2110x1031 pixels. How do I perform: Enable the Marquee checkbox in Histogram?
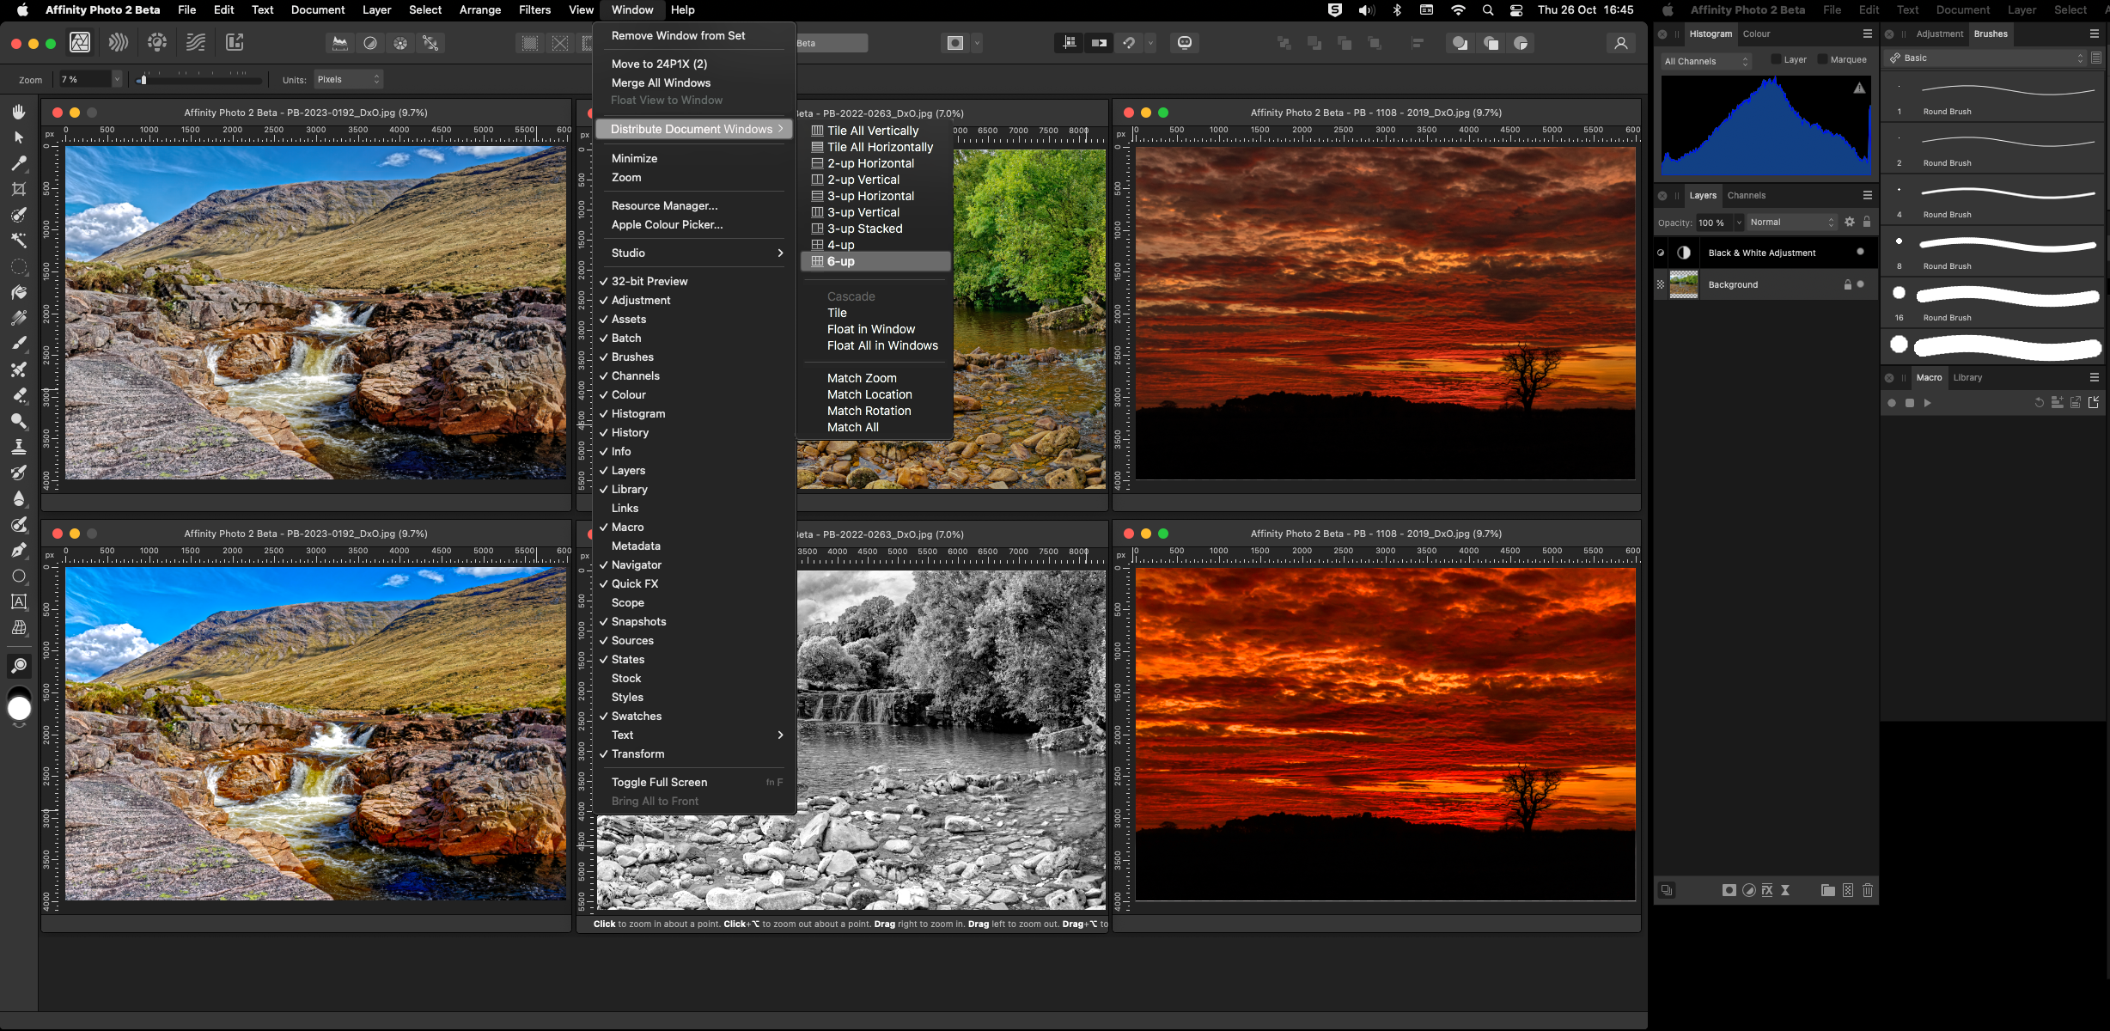pyautogui.click(x=1823, y=60)
